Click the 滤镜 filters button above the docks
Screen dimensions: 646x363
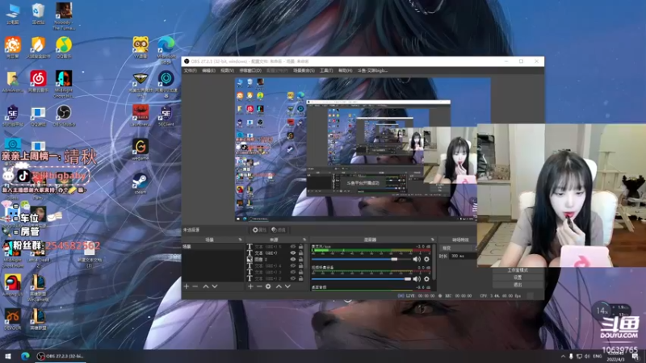279,230
